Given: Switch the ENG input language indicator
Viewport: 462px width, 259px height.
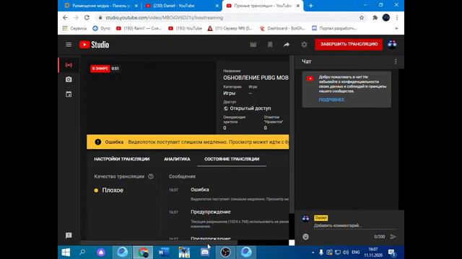Looking at the screenshot, I should [x=356, y=253].
